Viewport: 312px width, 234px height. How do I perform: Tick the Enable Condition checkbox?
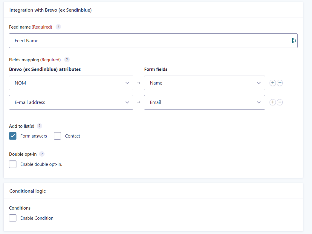(x=13, y=218)
